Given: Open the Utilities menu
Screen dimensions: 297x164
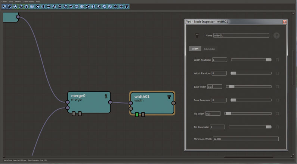Looking at the screenshot, I should (18, 1).
